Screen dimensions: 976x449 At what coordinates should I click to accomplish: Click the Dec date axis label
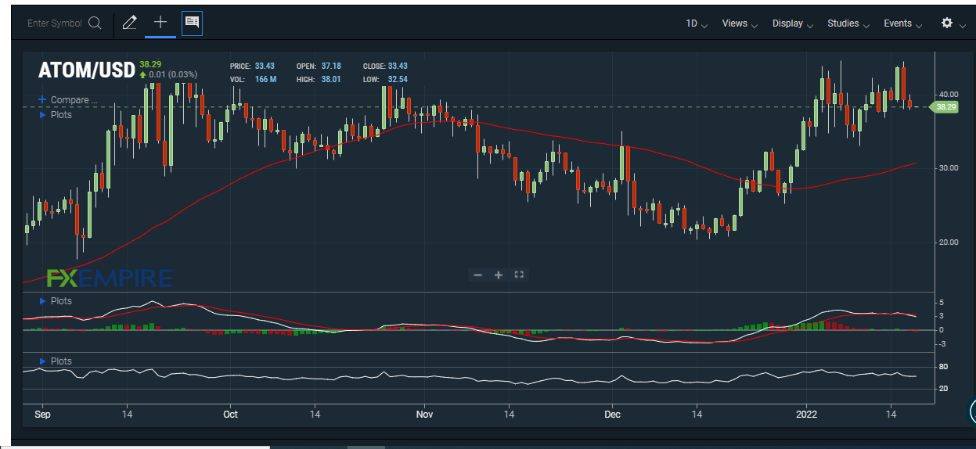(612, 415)
